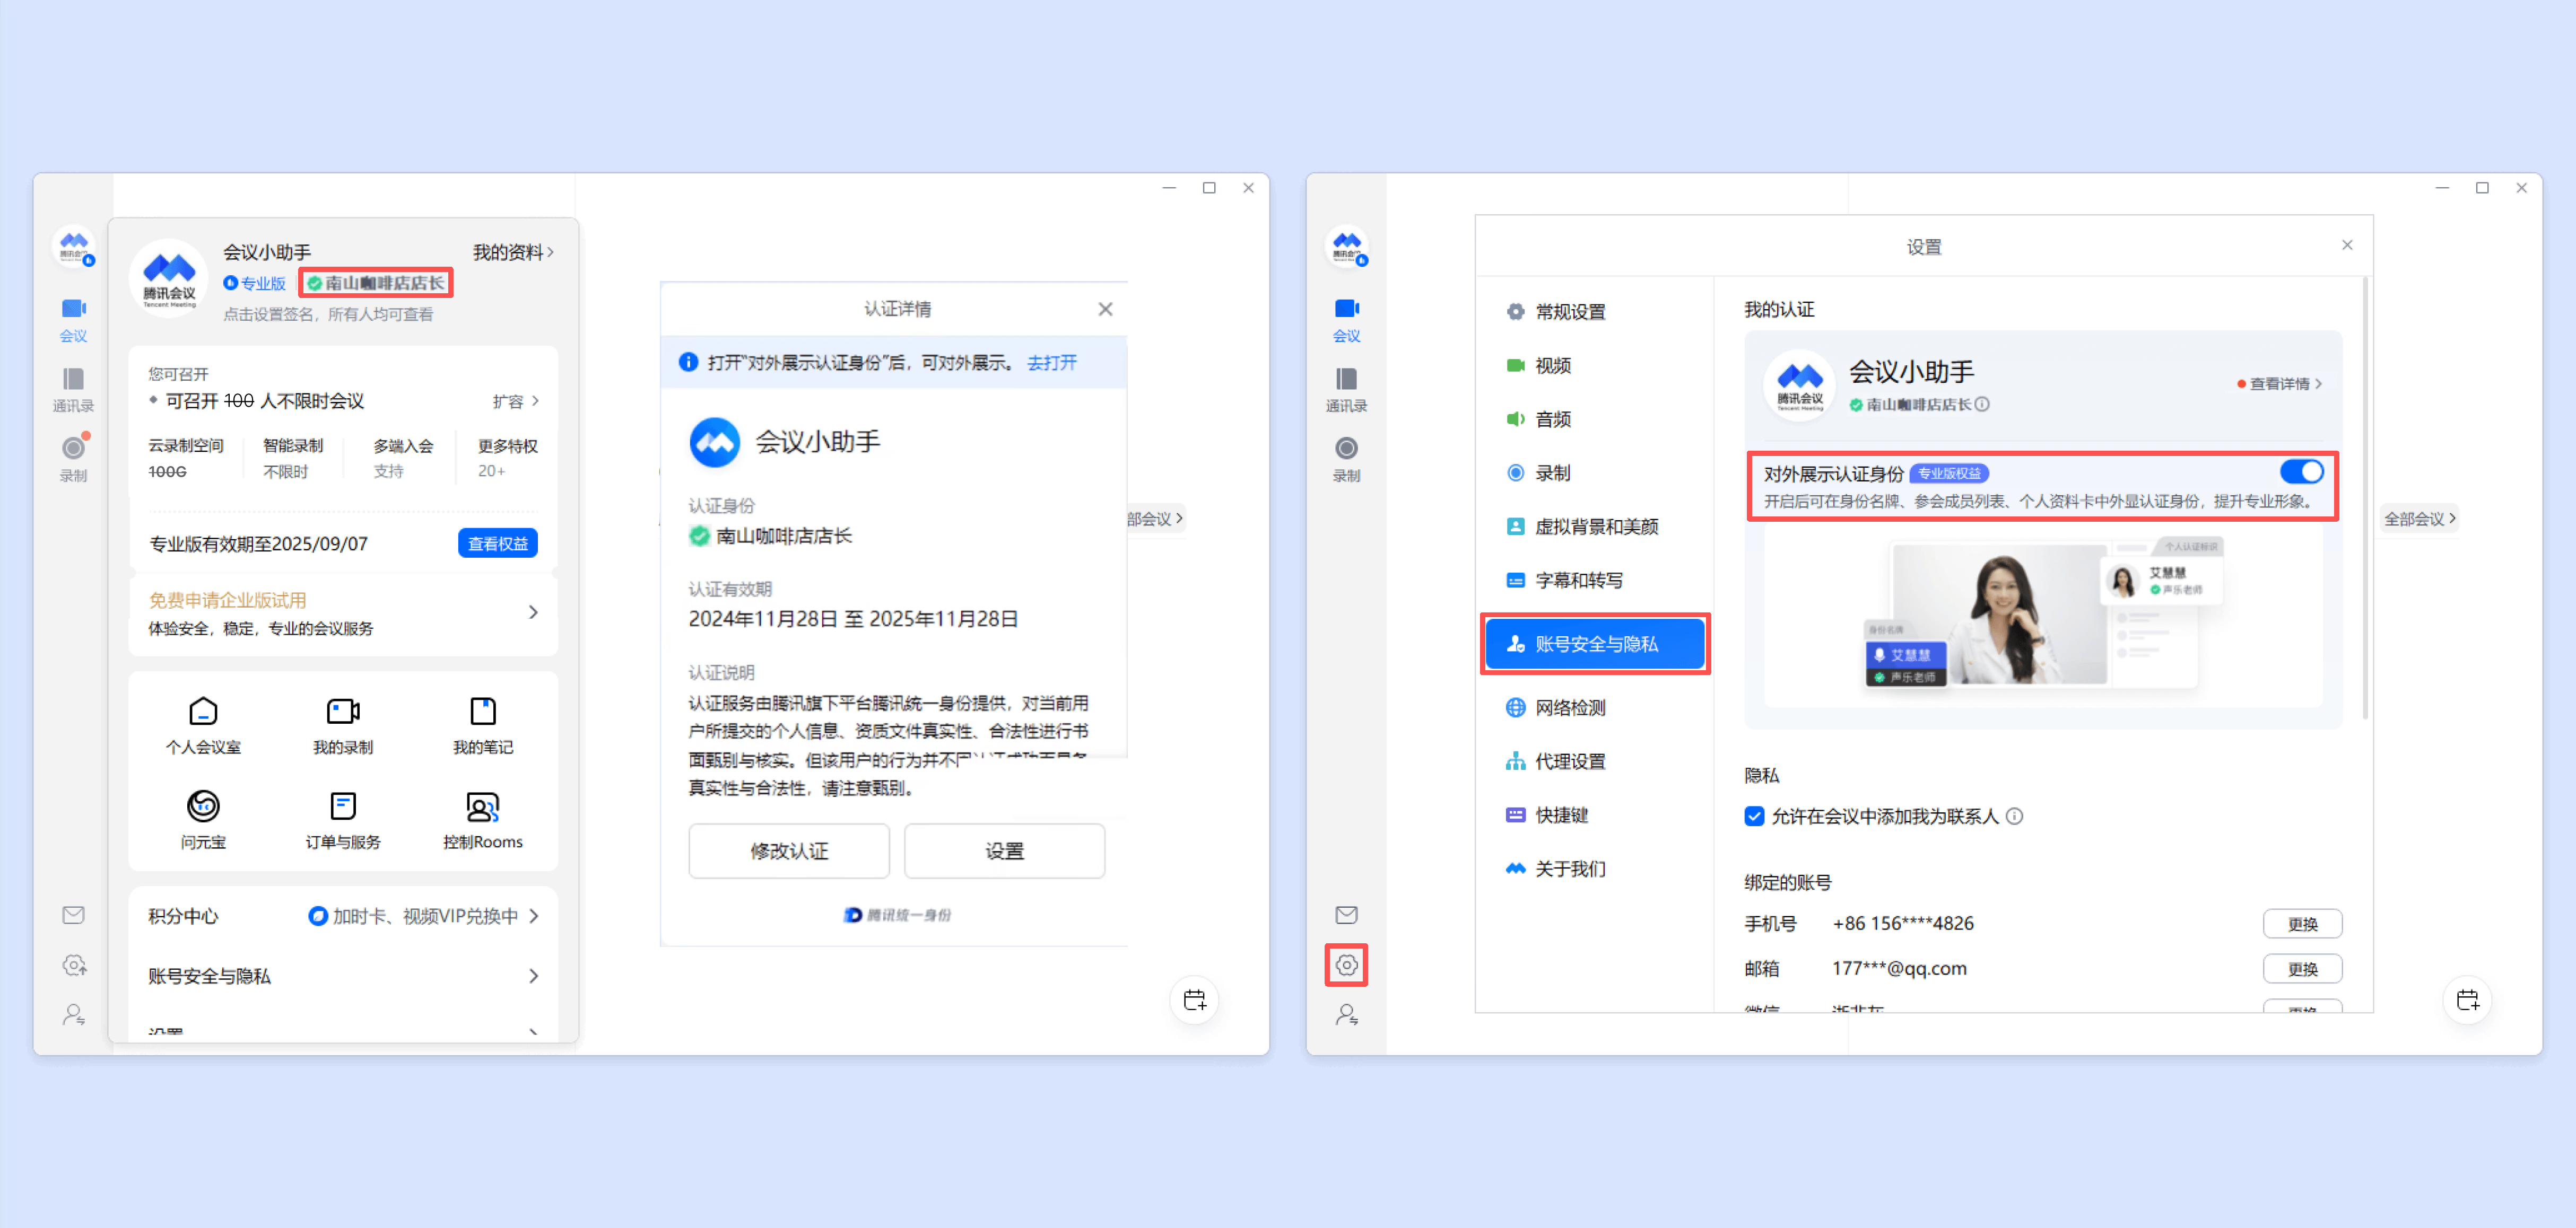
Task: Open 通讯录 in right window sidebar
Action: click(x=1346, y=390)
